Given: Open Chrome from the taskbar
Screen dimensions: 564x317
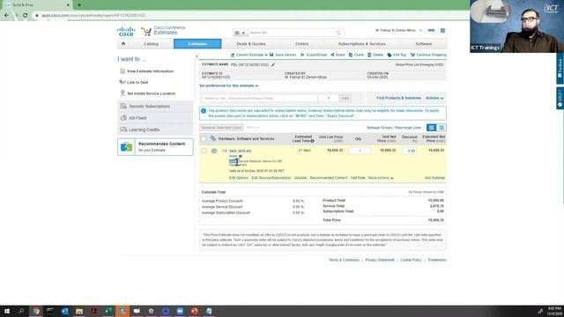Looking at the screenshot, I should coord(36,311).
